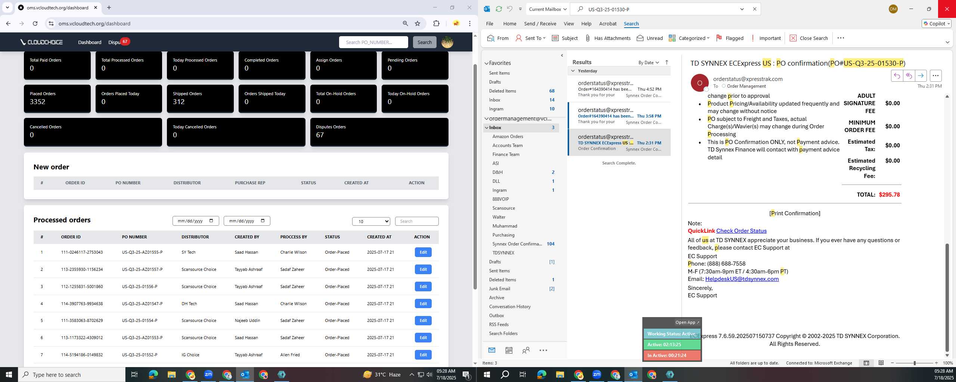Reply to the TD SYNNEX email

(897, 76)
